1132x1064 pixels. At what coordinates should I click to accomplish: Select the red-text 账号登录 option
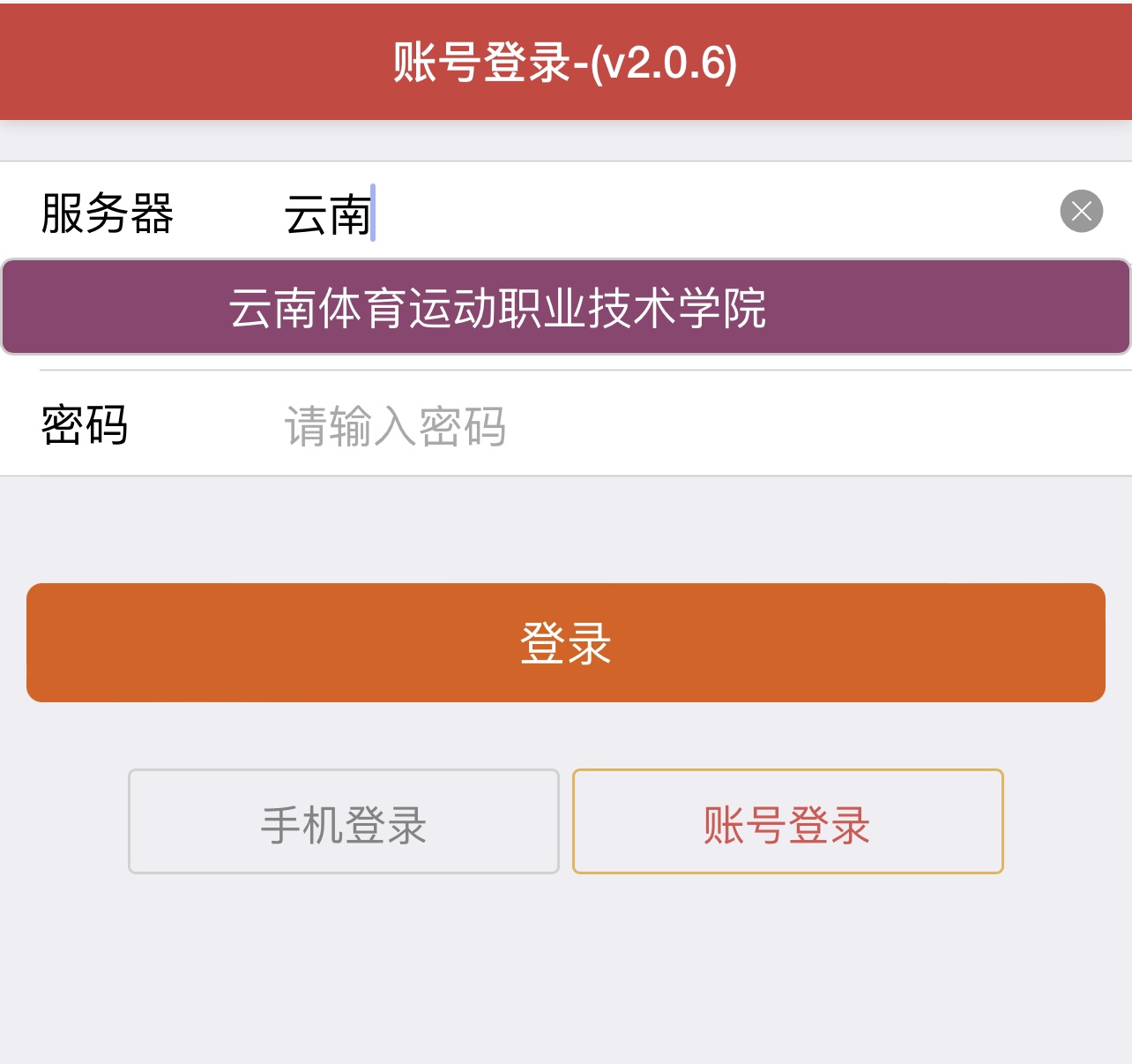pos(787,821)
